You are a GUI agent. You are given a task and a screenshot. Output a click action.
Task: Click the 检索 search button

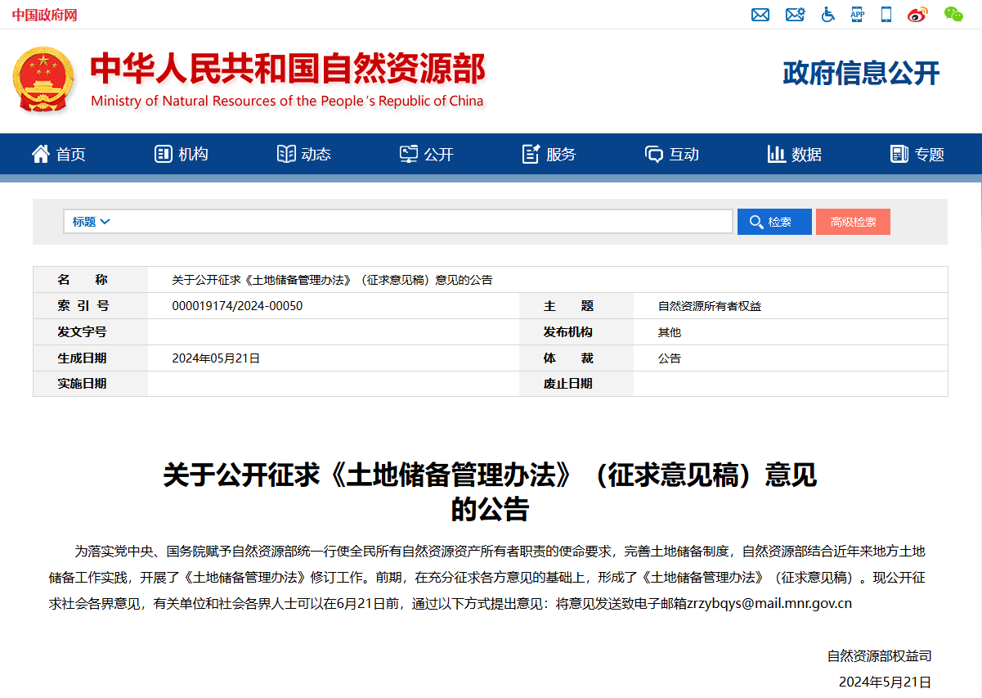[773, 221]
